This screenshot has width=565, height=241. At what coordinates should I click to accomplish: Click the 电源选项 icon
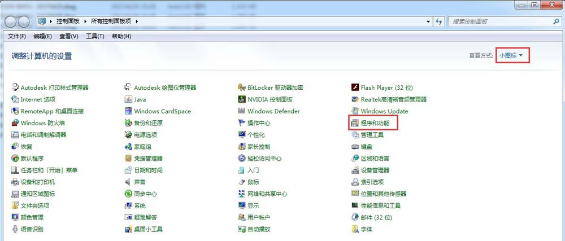[128, 135]
